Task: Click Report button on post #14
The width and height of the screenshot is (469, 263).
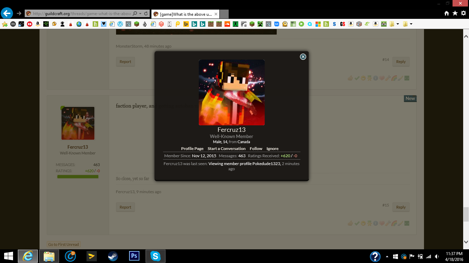Action: click(x=125, y=62)
